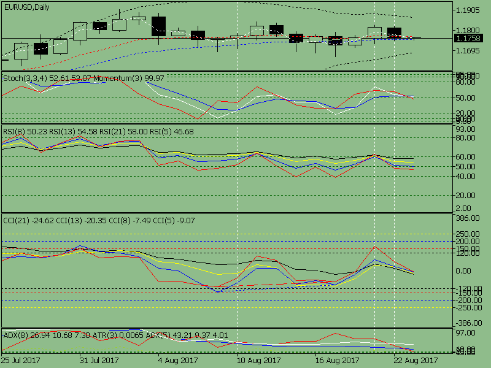The width and height of the screenshot is (491, 368).
Task: Click the 25 Jul 2017 date label
Action: point(21,361)
